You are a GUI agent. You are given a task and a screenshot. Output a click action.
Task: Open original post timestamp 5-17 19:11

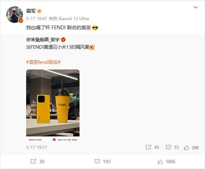pos(36,147)
